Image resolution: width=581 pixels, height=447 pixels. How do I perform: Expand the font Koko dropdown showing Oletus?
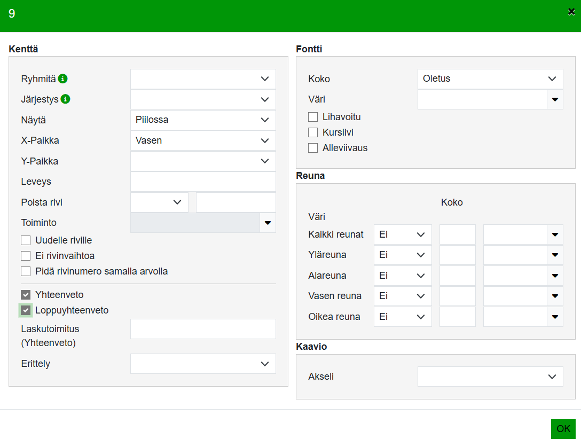(490, 79)
